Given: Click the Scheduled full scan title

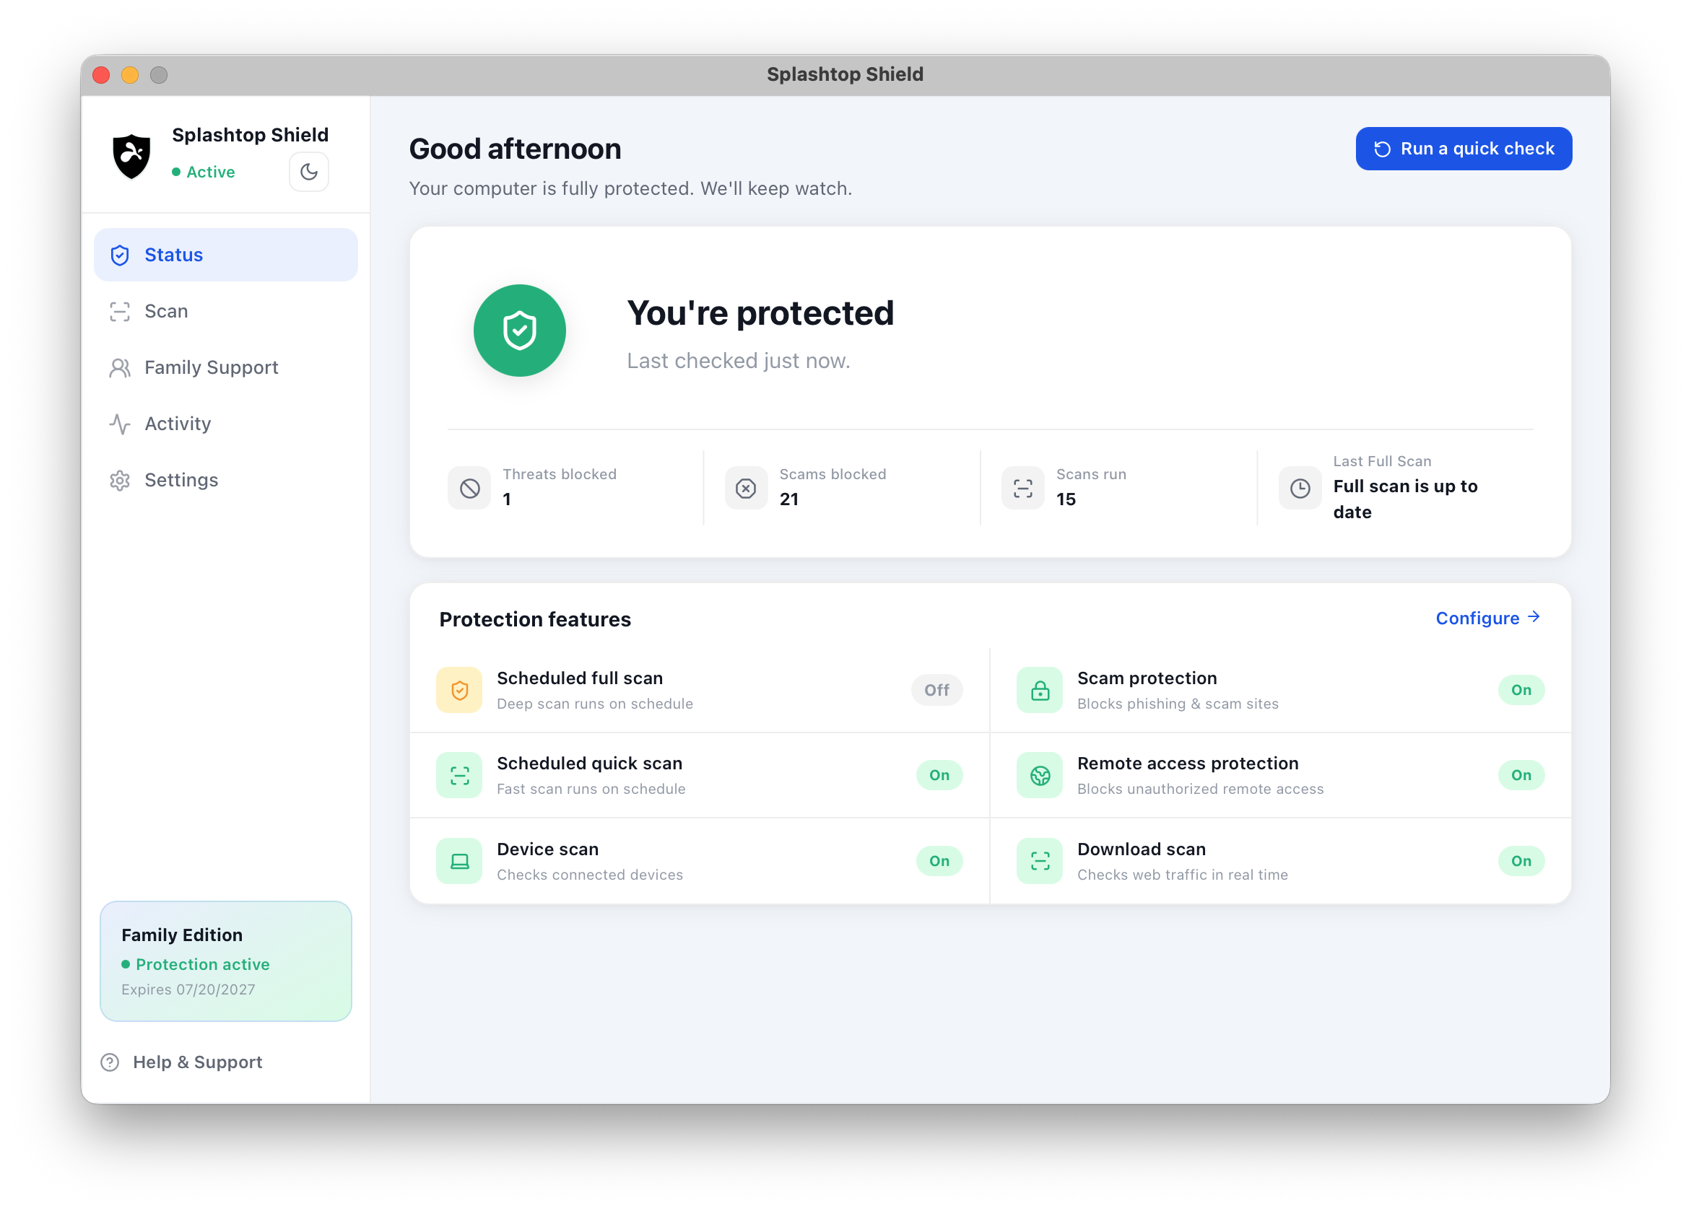Looking at the screenshot, I should 580,678.
